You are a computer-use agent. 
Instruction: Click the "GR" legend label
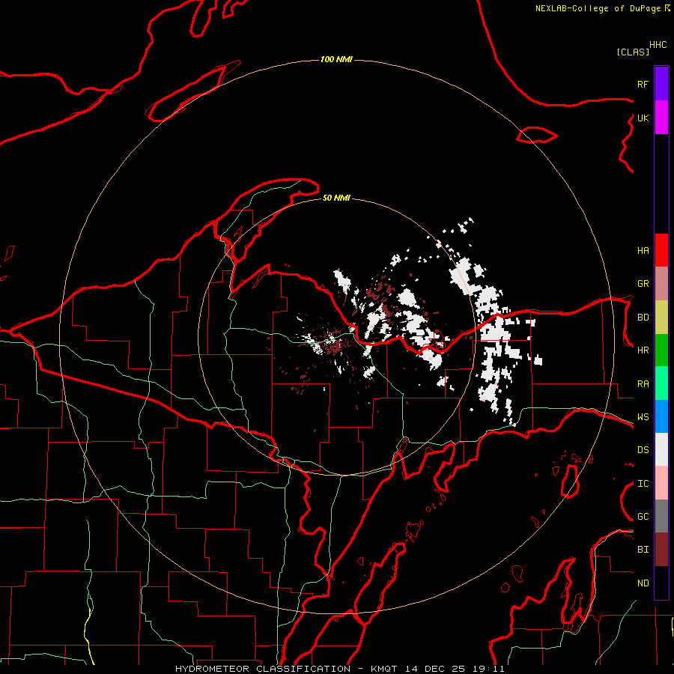tap(643, 284)
